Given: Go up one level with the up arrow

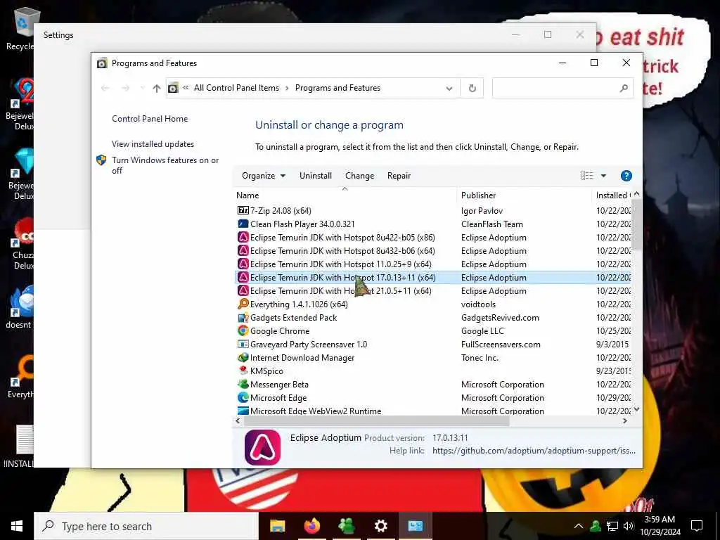Looking at the screenshot, I should (x=157, y=88).
